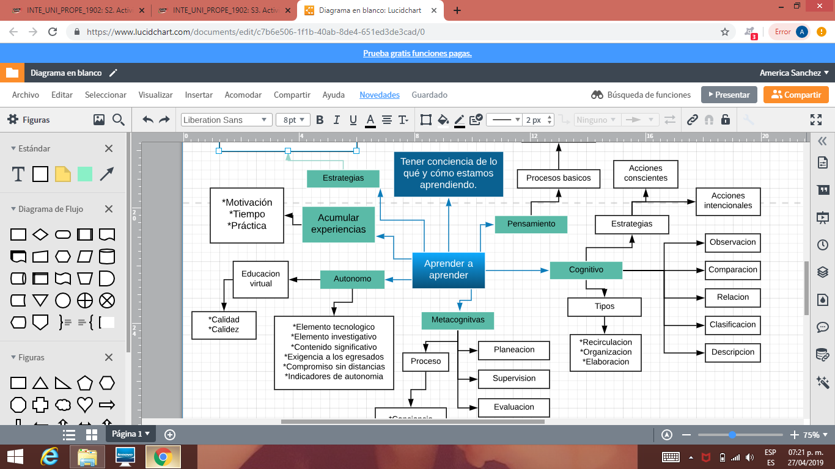This screenshot has width=835, height=469.
Task: Toggle the shape lock icon
Action: pyautogui.click(x=726, y=120)
